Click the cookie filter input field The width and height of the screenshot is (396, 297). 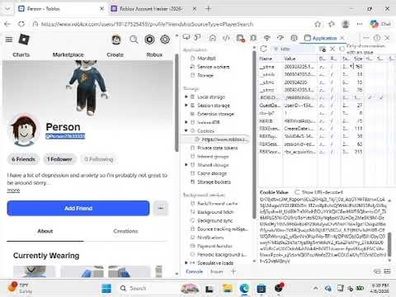[294, 49]
